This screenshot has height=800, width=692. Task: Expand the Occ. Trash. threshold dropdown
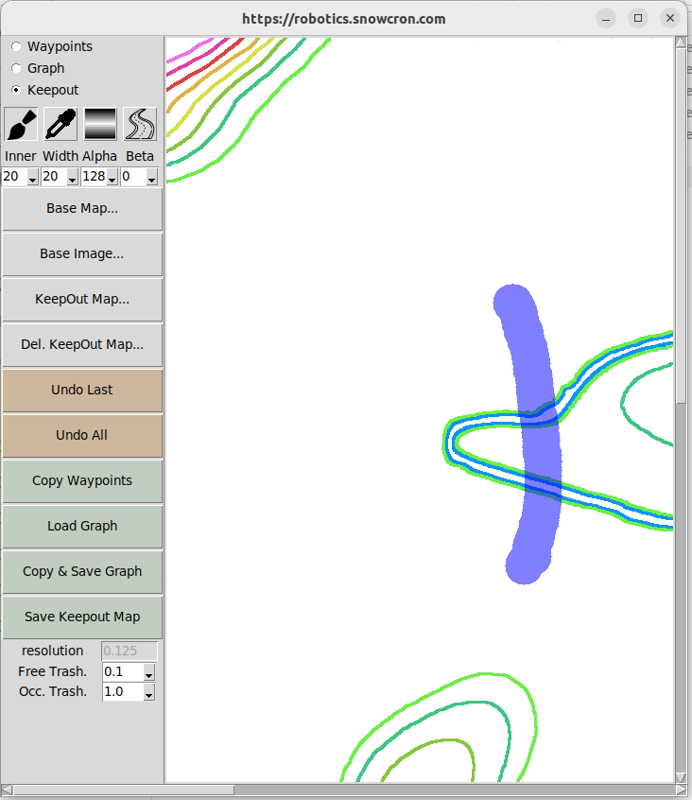tap(149, 692)
